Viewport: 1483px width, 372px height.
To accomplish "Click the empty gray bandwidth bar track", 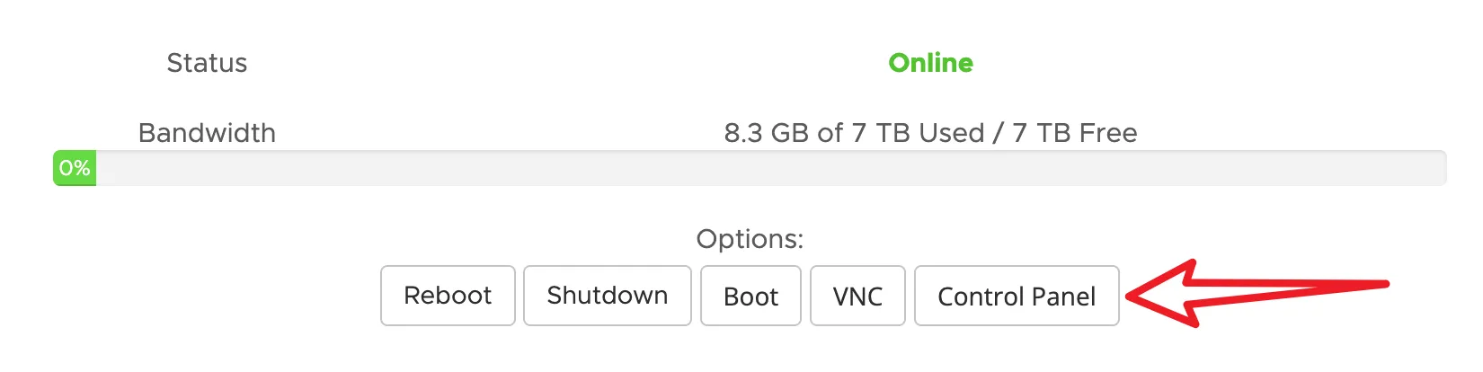I will click(x=764, y=168).
